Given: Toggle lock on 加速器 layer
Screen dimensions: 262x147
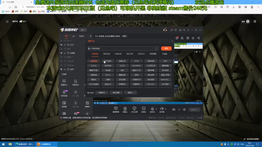Looking at the screenshot, I should coord(65,53).
